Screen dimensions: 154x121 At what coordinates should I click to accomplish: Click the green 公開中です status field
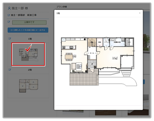tap(29, 22)
